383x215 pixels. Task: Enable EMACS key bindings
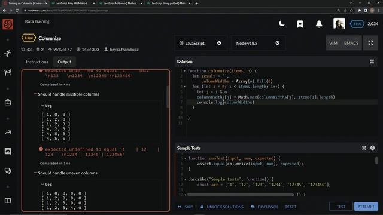351,43
